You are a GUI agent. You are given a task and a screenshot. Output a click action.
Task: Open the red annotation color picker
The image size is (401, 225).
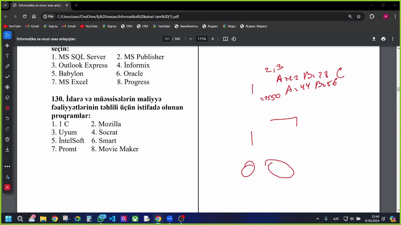point(7,108)
